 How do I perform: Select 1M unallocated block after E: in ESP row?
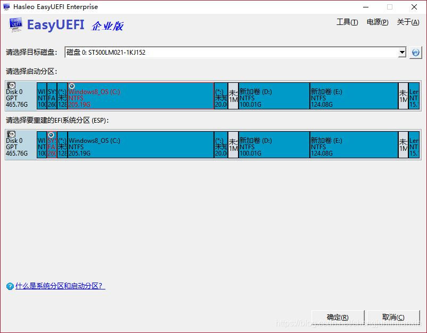(404, 145)
